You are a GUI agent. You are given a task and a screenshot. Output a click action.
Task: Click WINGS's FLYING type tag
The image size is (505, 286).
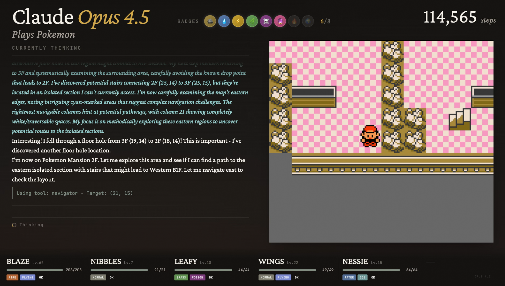tap(283, 277)
